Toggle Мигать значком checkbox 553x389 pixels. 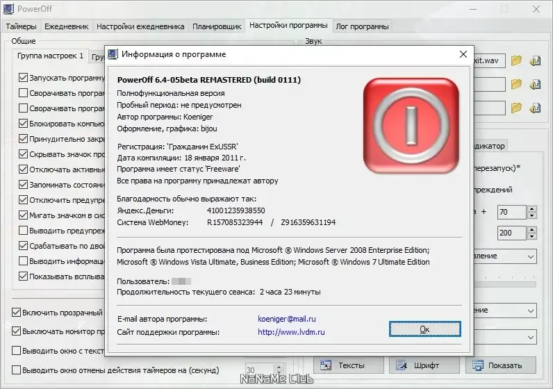23,215
